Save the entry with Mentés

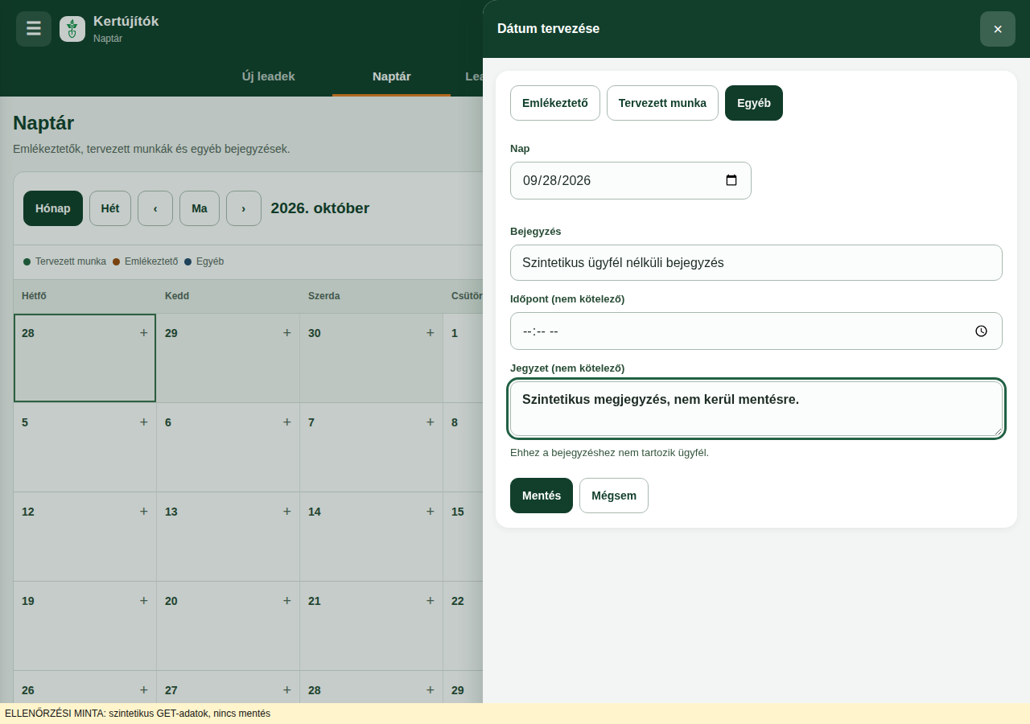pyautogui.click(x=542, y=496)
